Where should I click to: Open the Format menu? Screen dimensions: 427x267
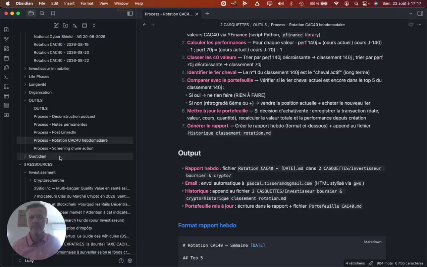pos(87,4)
